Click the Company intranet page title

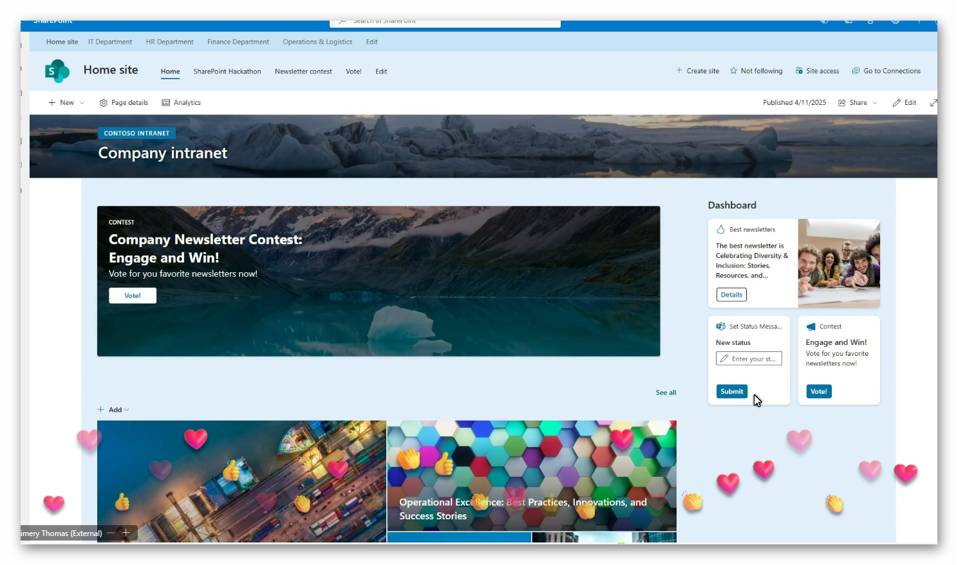point(163,153)
